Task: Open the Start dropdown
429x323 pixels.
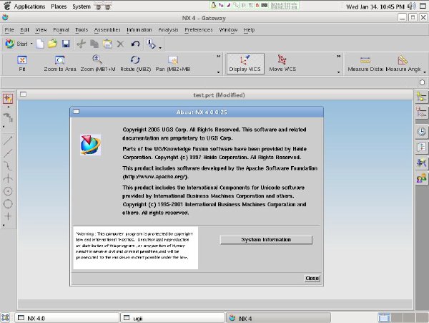Action: (19, 44)
